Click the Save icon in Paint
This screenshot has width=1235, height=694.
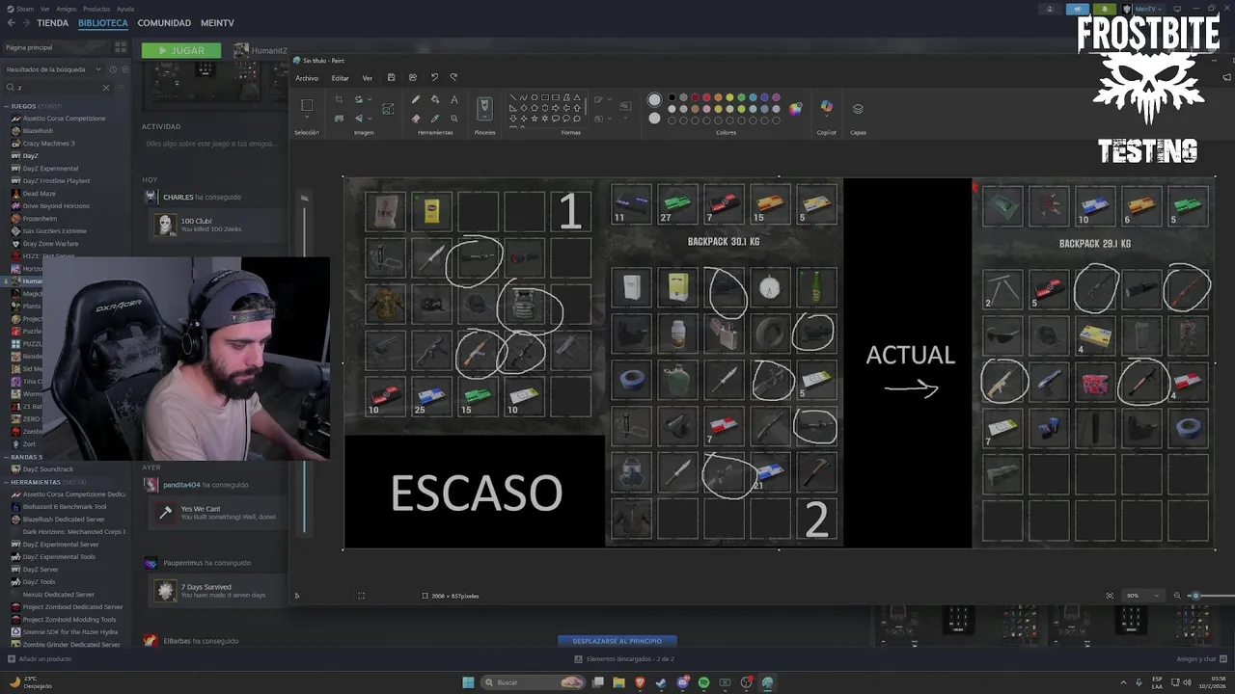[x=391, y=78]
